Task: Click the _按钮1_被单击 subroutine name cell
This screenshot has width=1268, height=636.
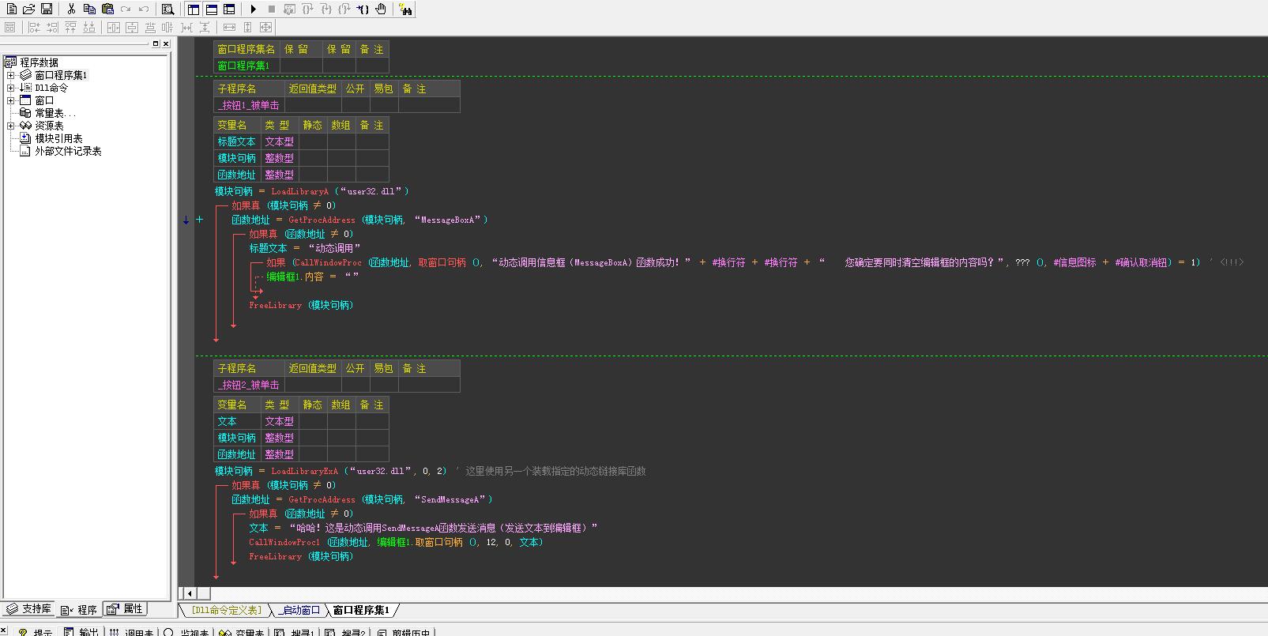Action: (x=249, y=105)
